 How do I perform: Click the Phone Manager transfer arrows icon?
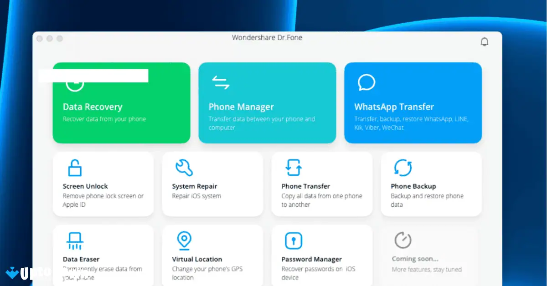(221, 81)
